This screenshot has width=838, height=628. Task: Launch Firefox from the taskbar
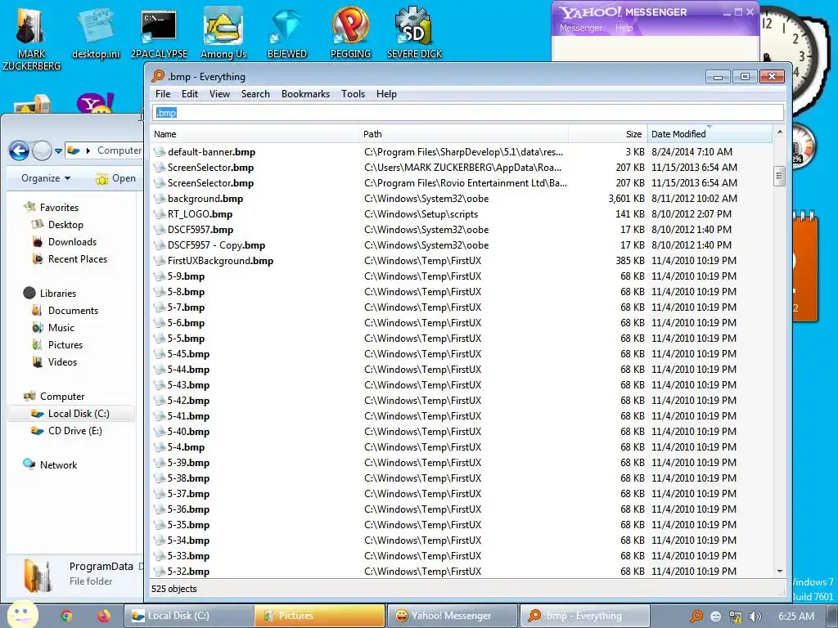(x=104, y=616)
